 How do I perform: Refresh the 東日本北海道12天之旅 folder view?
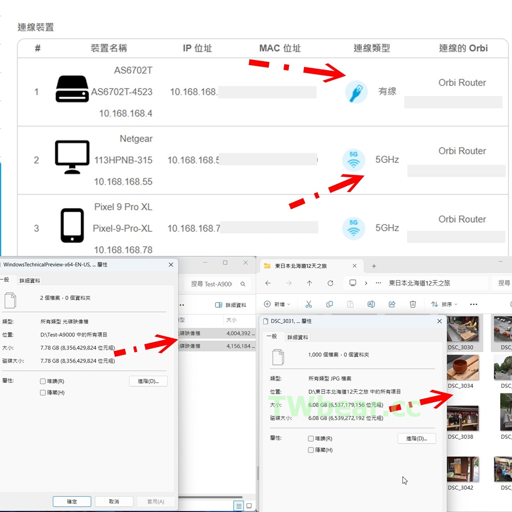[330, 283]
